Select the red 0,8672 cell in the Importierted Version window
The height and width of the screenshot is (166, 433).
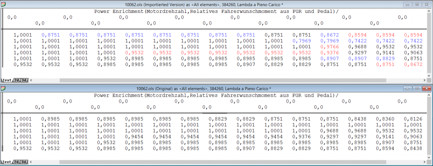[413, 65]
